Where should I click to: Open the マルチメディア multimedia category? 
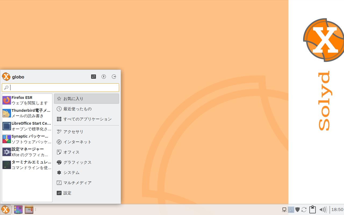[86, 183]
